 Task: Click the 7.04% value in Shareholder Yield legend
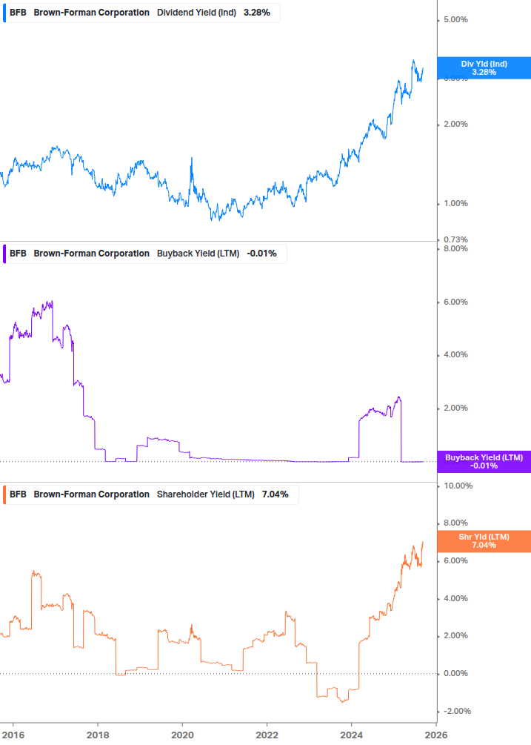coord(275,494)
